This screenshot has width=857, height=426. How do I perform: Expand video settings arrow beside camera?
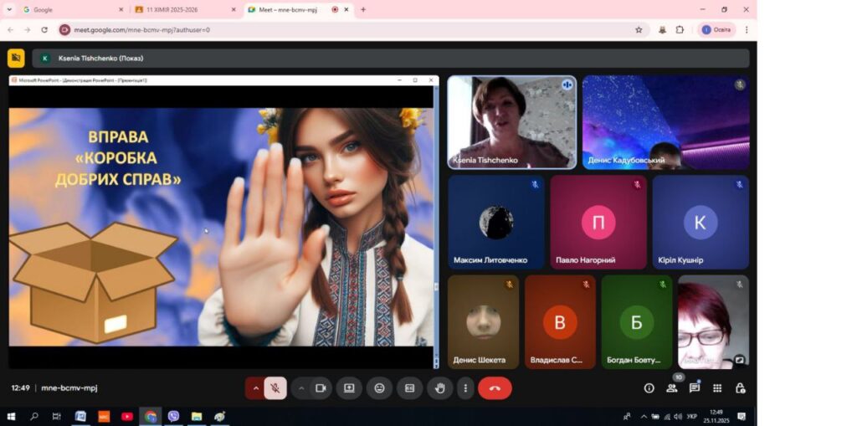(300, 388)
